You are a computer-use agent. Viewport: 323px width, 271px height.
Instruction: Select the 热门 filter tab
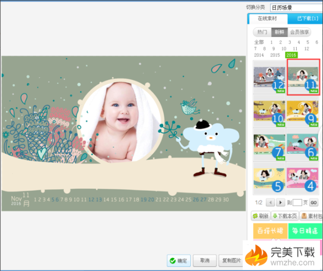pyautogui.click(x=262, y=32)
